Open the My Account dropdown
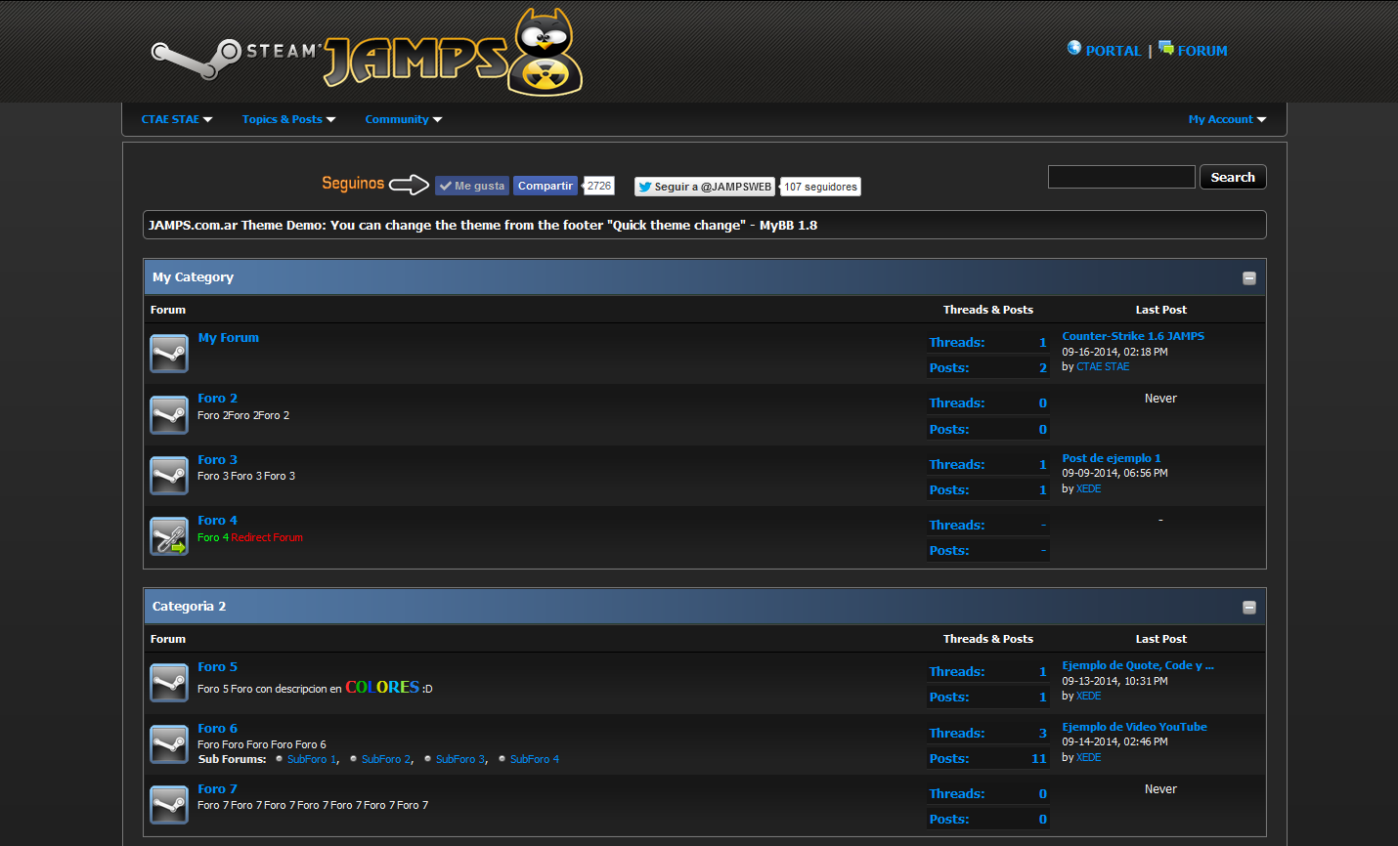Screen dimensions: 1398x846 pos(1226,119)
